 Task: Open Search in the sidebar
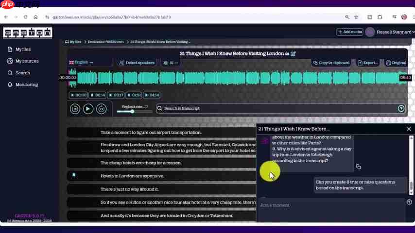point(19,73)
